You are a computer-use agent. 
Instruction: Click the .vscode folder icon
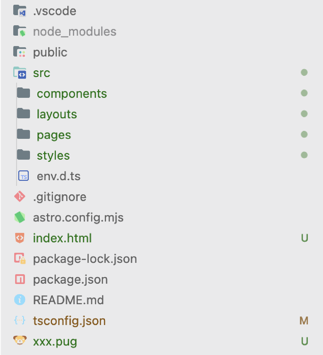tap(20, 11)
